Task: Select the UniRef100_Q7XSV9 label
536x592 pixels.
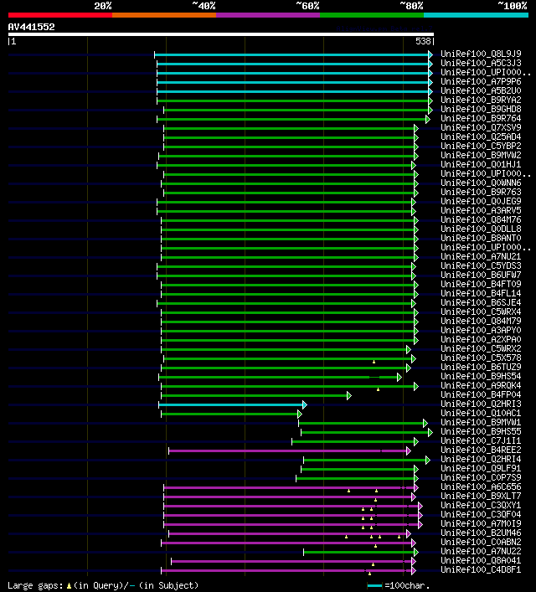Action: point(481,127)
